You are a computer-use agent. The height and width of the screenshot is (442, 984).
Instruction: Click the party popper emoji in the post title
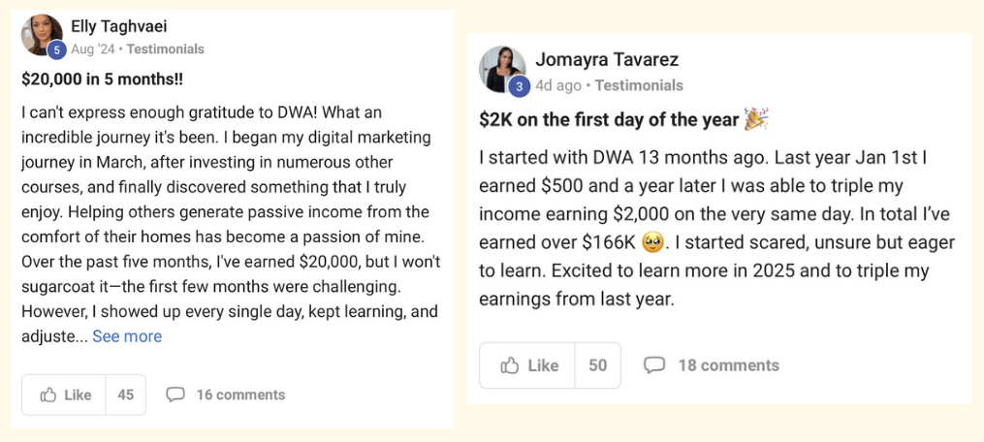click(x=755, y=119)
